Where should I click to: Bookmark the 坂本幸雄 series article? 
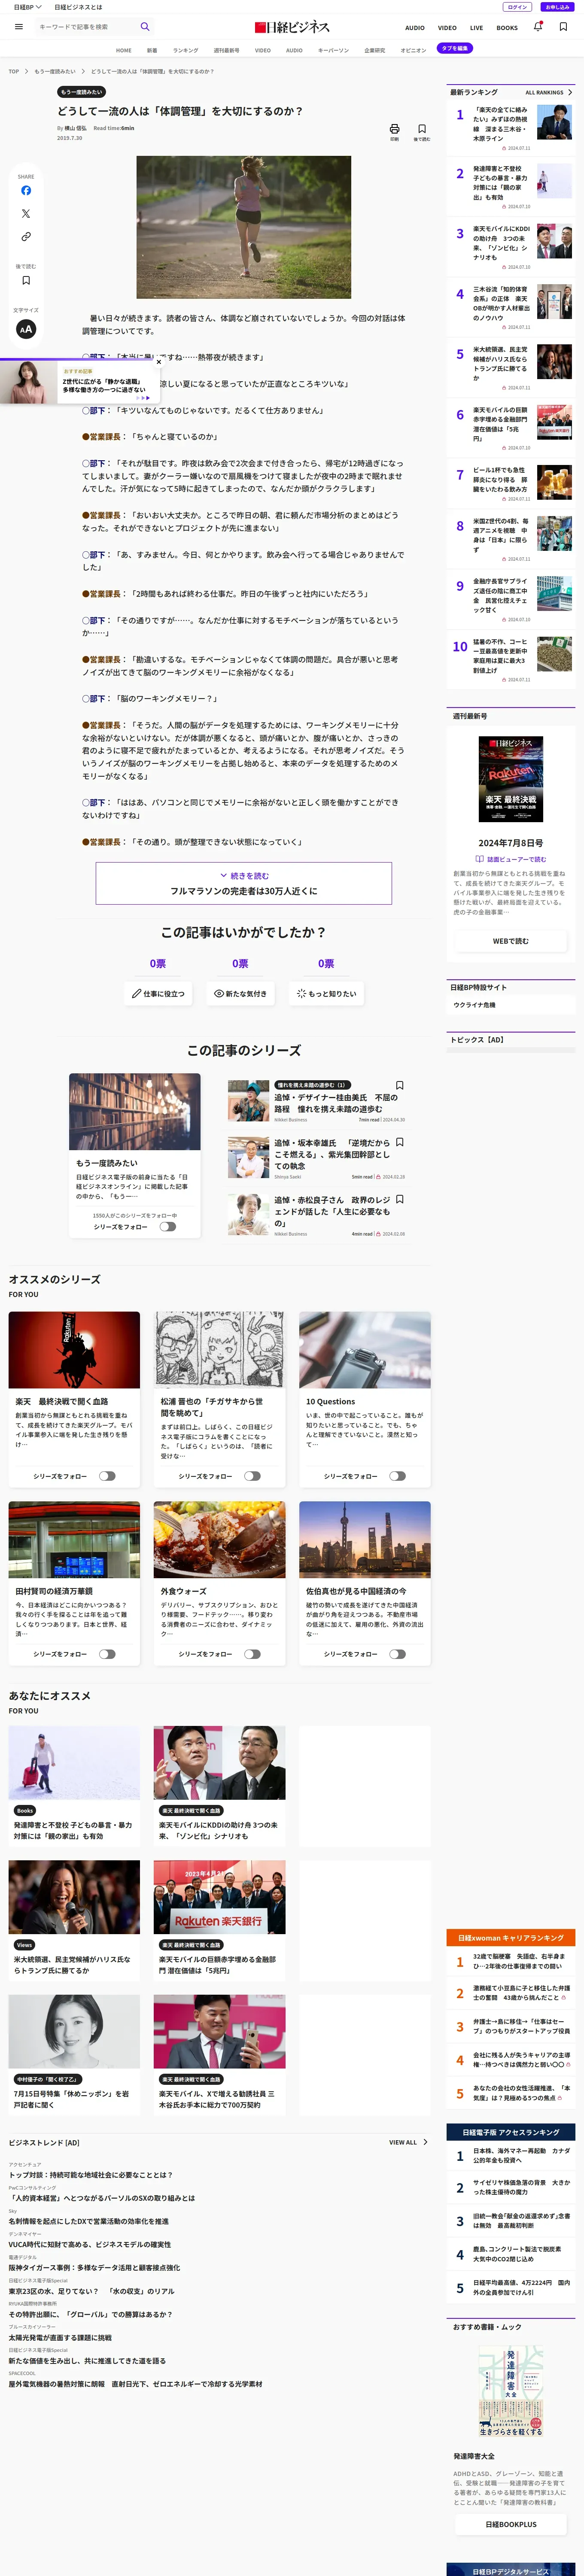pos(400,1142)
